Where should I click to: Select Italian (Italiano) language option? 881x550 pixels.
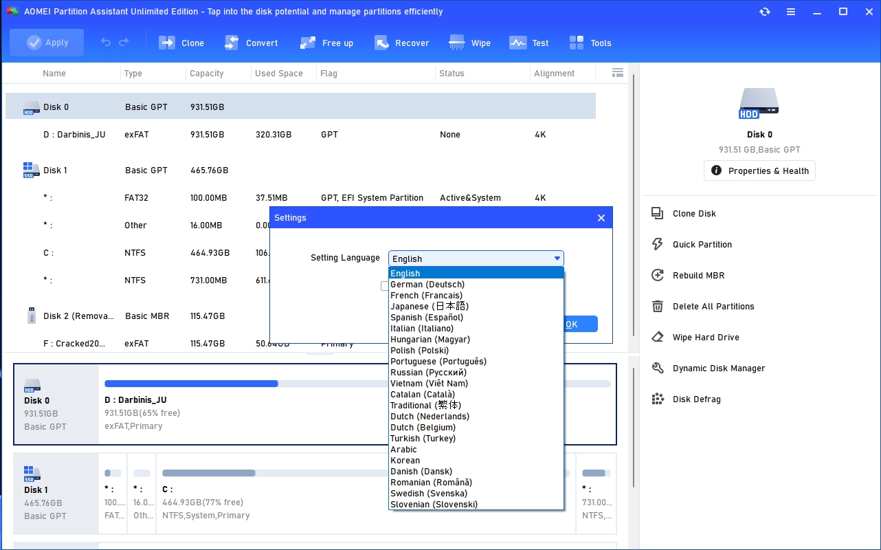pos(476,329)
